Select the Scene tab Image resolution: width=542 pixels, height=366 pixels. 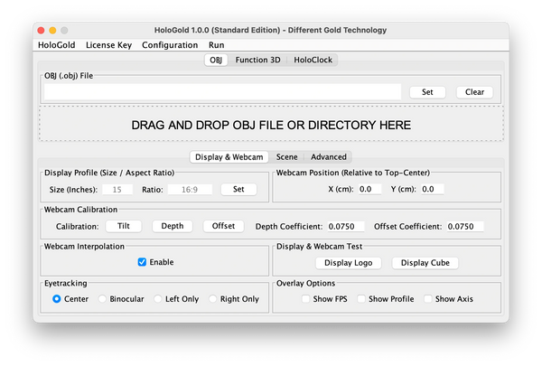[286, 156]
